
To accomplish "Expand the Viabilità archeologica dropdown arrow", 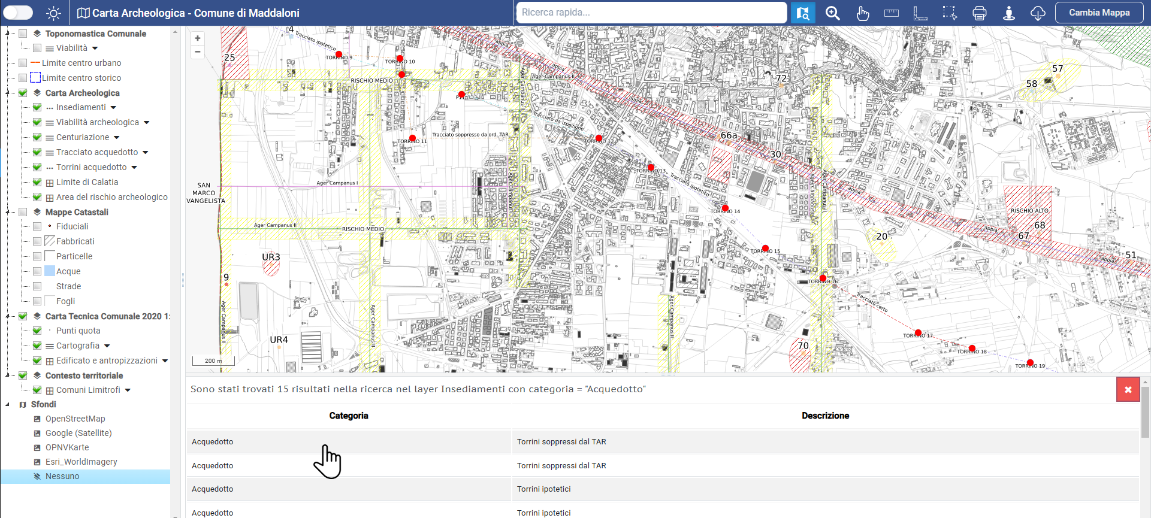I will coord(147,123).
